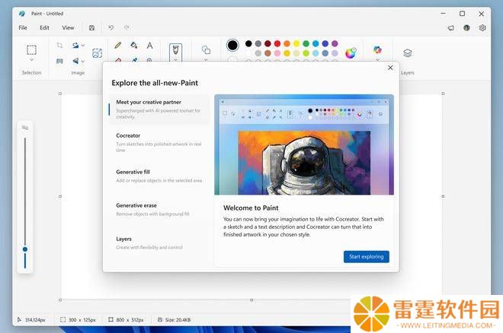Pick the purple swatch in the top row
This screenshot has height=333, width=503.
[335, 43]
